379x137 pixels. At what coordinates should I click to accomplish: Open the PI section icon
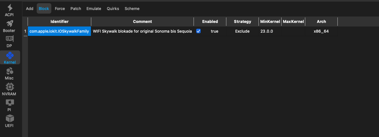coord(9,103)
